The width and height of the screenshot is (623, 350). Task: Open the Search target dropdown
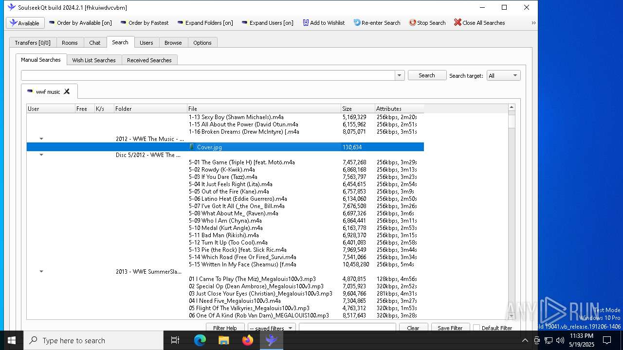tap(503, 75)
